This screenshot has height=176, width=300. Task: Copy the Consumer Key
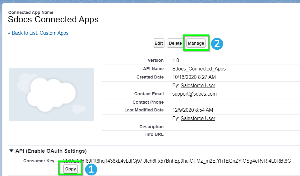click(x=71, y=169)
